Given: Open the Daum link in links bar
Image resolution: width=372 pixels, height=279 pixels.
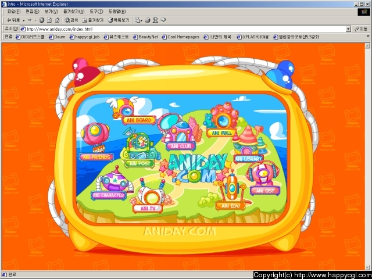Looking at the screenshot, I should click(57, 37).
